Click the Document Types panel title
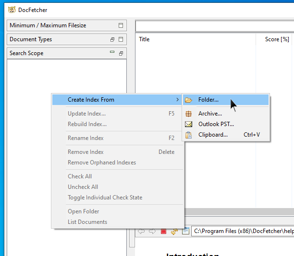Screen dimensions: 294x256 click(x=31, y=39)
